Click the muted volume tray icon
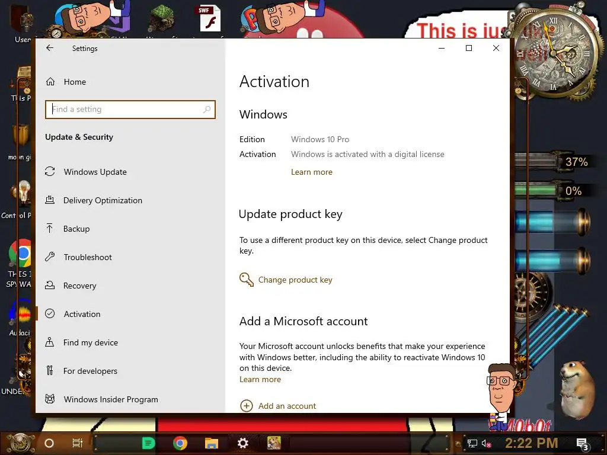 [x=486, y=443]
